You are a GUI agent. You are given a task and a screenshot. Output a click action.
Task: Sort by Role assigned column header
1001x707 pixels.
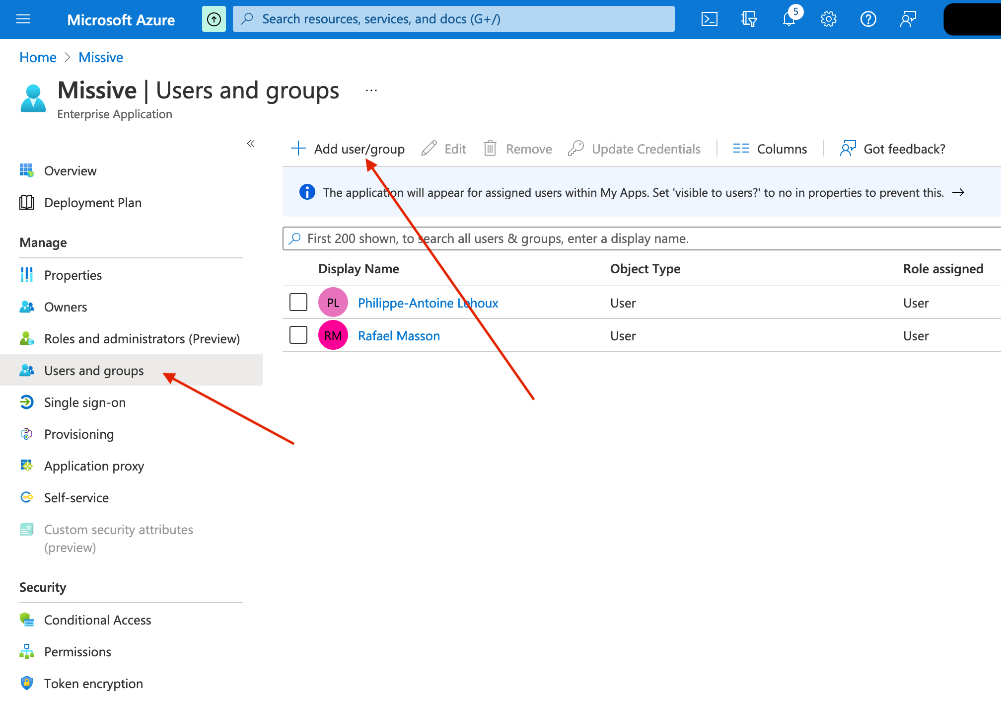(943, 269)
